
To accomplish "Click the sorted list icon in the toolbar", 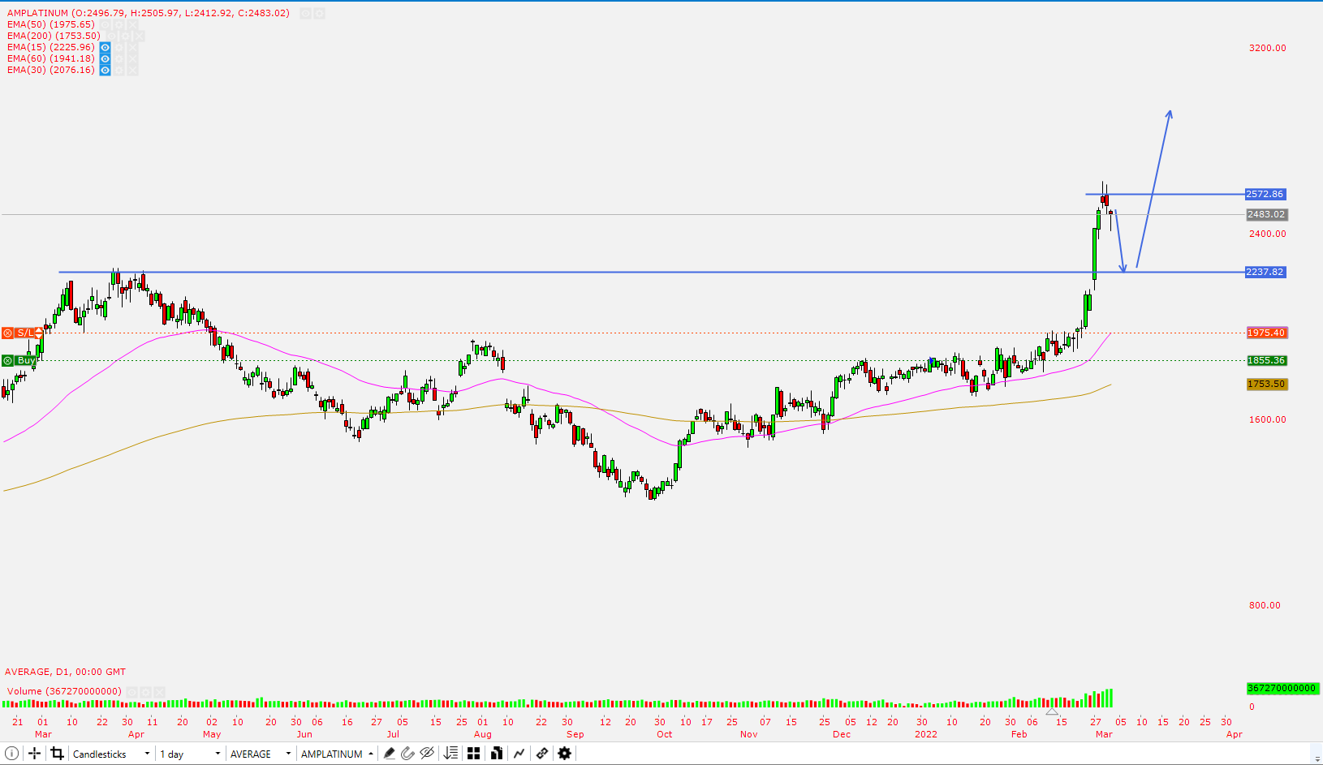I will point(450,754).
